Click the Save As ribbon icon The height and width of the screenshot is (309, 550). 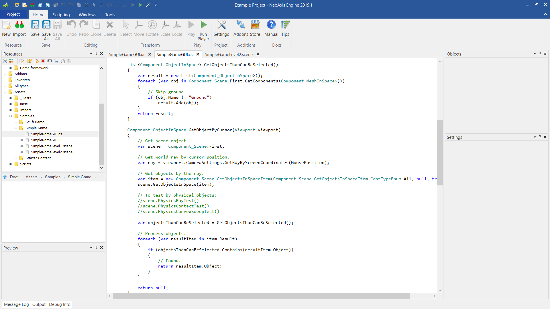pos(46,25)
